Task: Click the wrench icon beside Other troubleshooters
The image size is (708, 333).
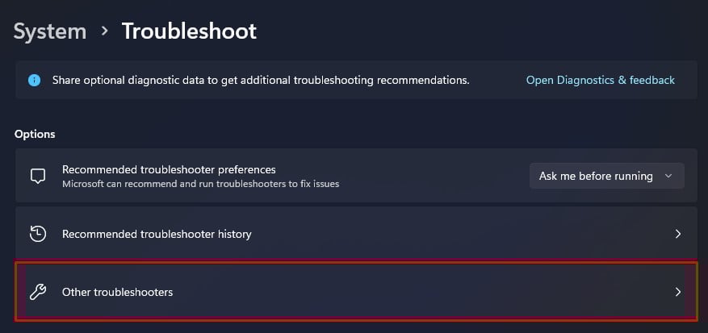Action: pyautogui.click(x=37, y=292)
